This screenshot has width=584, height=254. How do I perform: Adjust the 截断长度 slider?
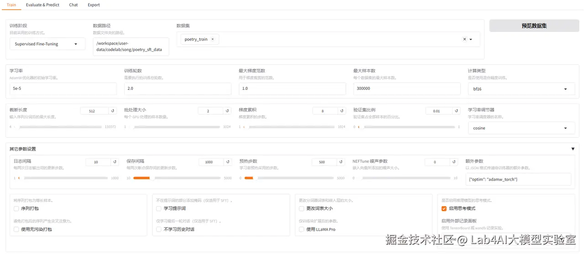pos(58,127)
